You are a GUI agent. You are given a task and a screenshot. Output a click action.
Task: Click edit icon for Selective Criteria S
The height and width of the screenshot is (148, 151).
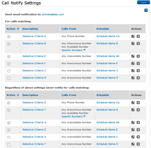pos(133,103)
